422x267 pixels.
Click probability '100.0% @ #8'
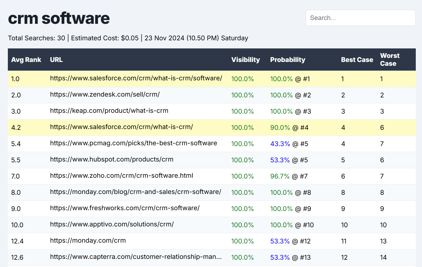pyautogui.click(x=291, y=193)
